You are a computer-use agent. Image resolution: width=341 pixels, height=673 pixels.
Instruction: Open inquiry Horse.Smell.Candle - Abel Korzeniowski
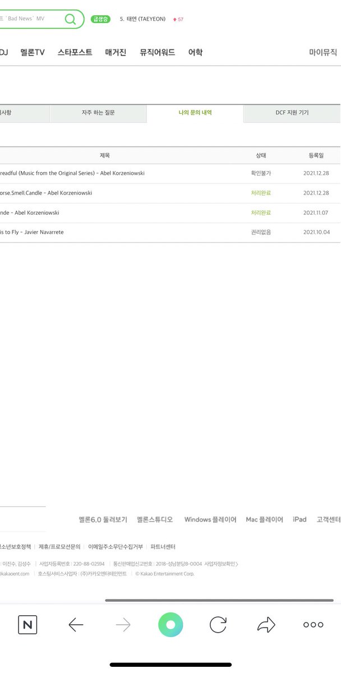46,192
